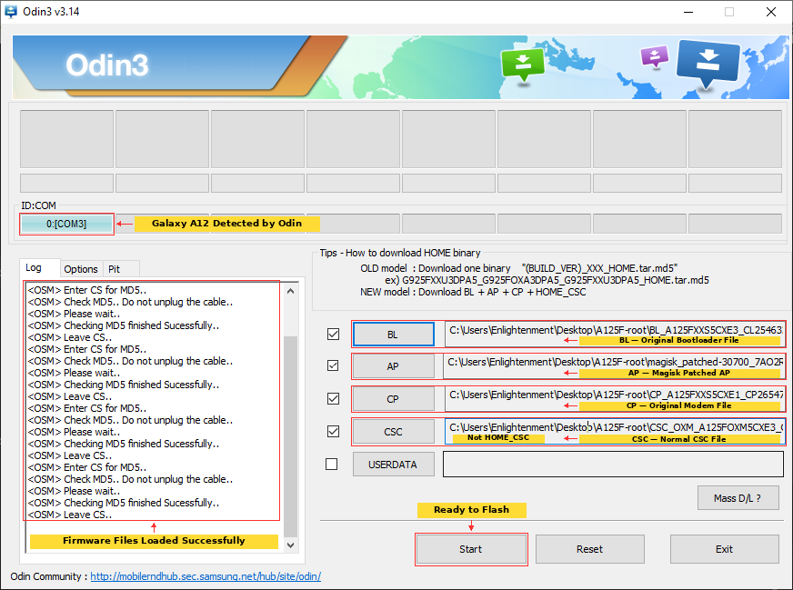The width and height of the screenshot is (793, 590).
Task: Click the log scrollbar down arrow
Action: pos(290,545)
